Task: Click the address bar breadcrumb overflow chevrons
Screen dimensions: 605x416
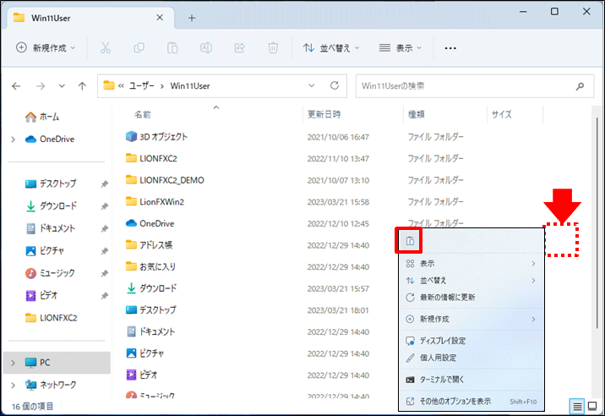Action: coord(121,85)
